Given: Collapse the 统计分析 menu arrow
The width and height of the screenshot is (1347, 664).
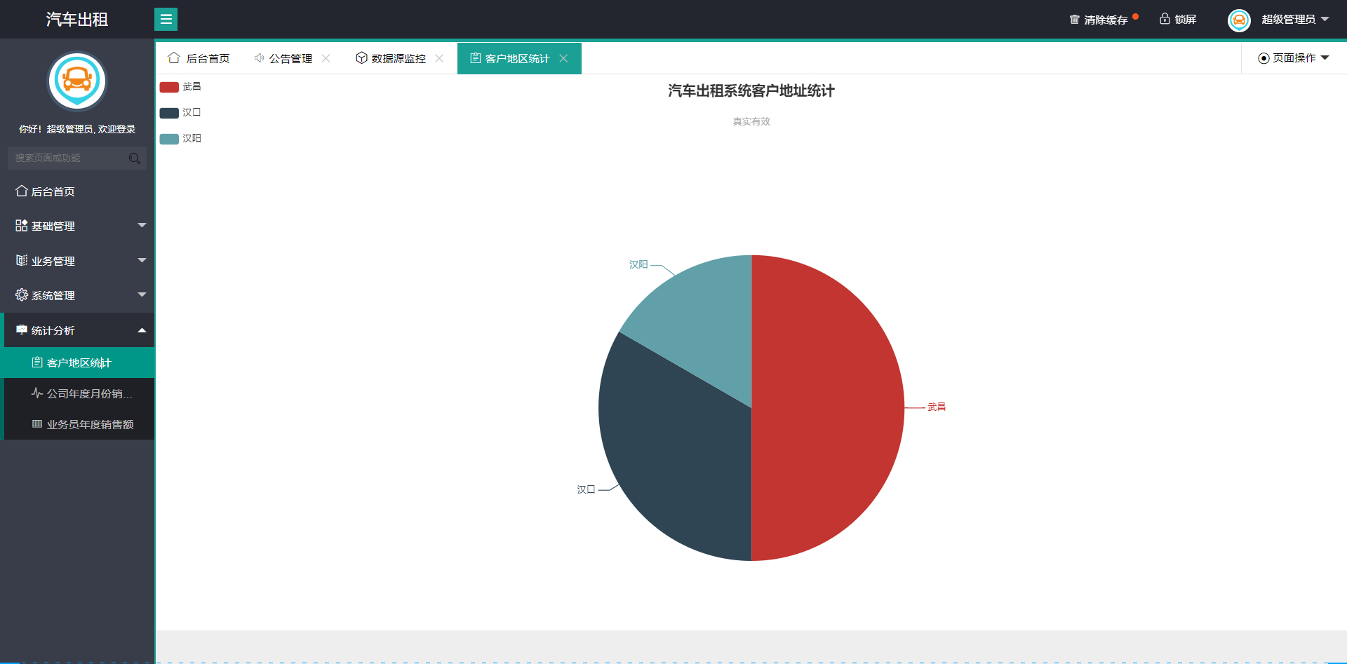Looking at the screenshot, I should click(142, 330).
